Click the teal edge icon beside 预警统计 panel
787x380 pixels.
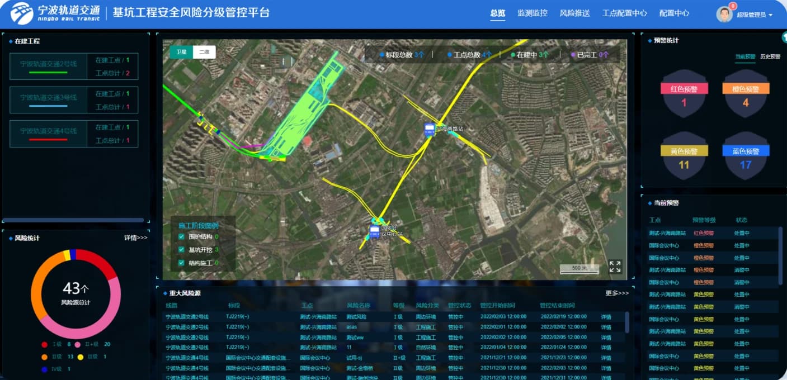(784, 37)
